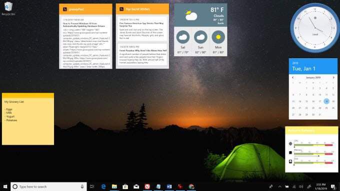Screen dimensions: 340x191
Task: Open the 'How to Prevent Windows 10' article headline
Action: click(x=84, y=24)
